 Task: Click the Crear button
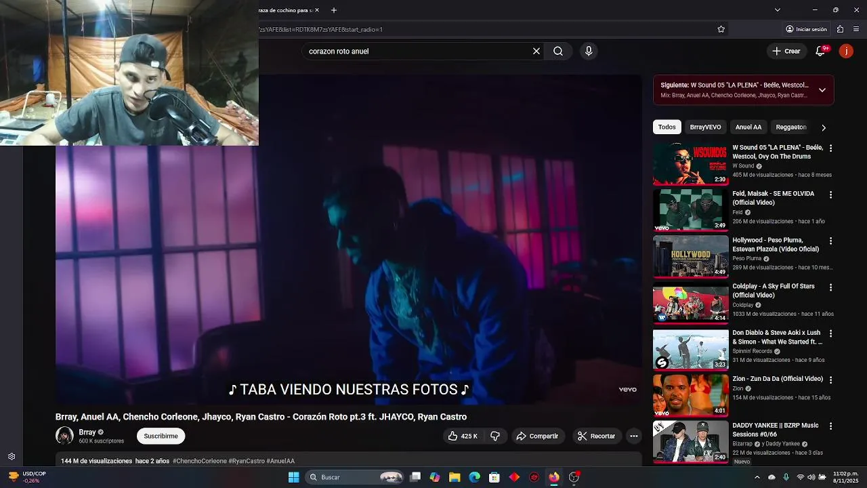pos(786,51)
